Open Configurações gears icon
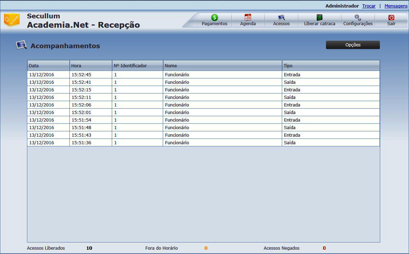This screenshot has height=254, width=409. [358, 17]
